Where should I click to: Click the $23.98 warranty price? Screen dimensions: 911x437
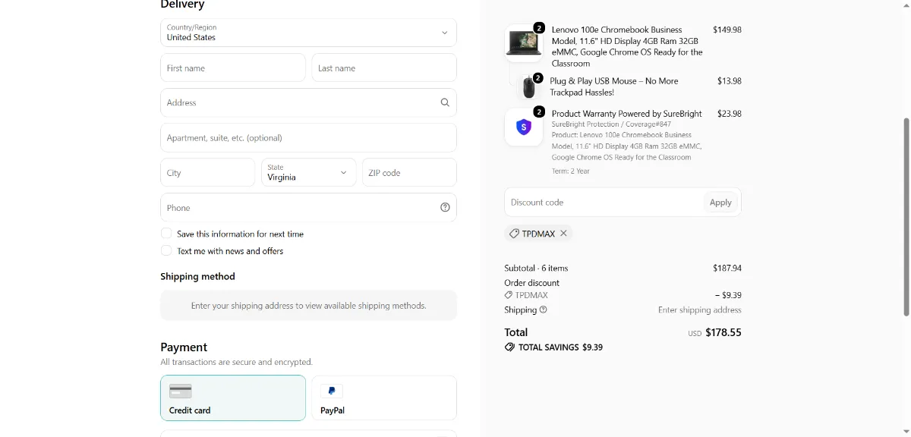730,114
